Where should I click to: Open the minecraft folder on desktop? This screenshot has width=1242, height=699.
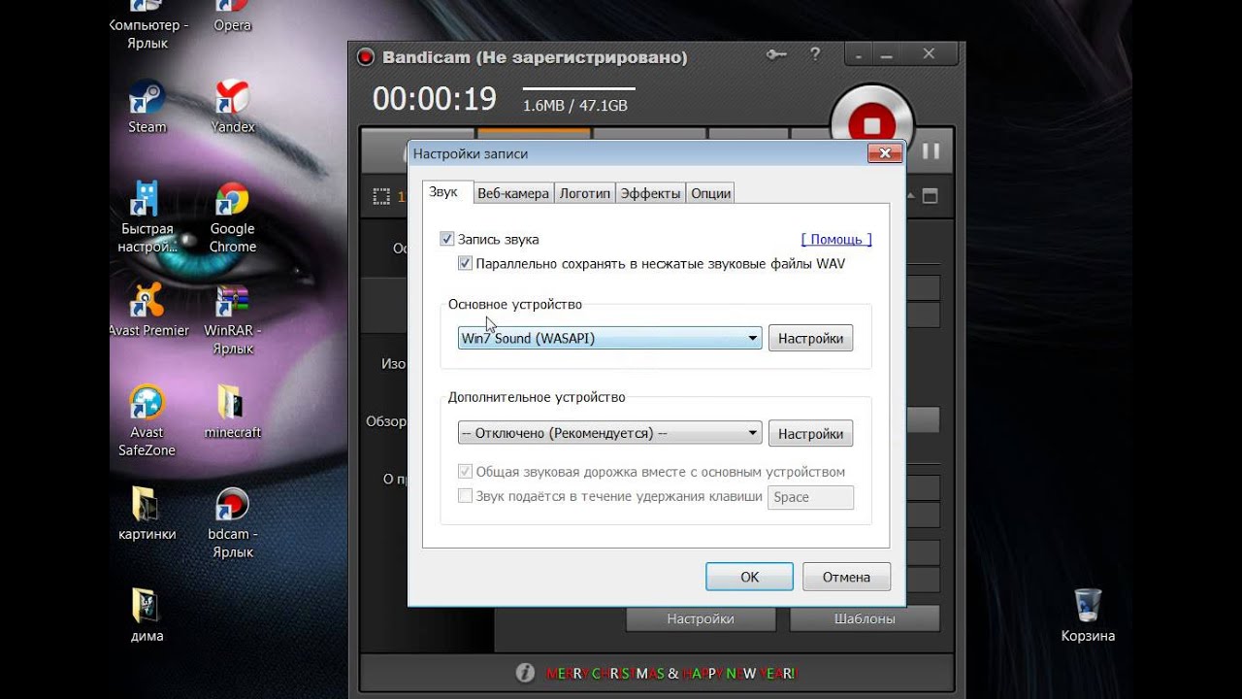point(233,413)
